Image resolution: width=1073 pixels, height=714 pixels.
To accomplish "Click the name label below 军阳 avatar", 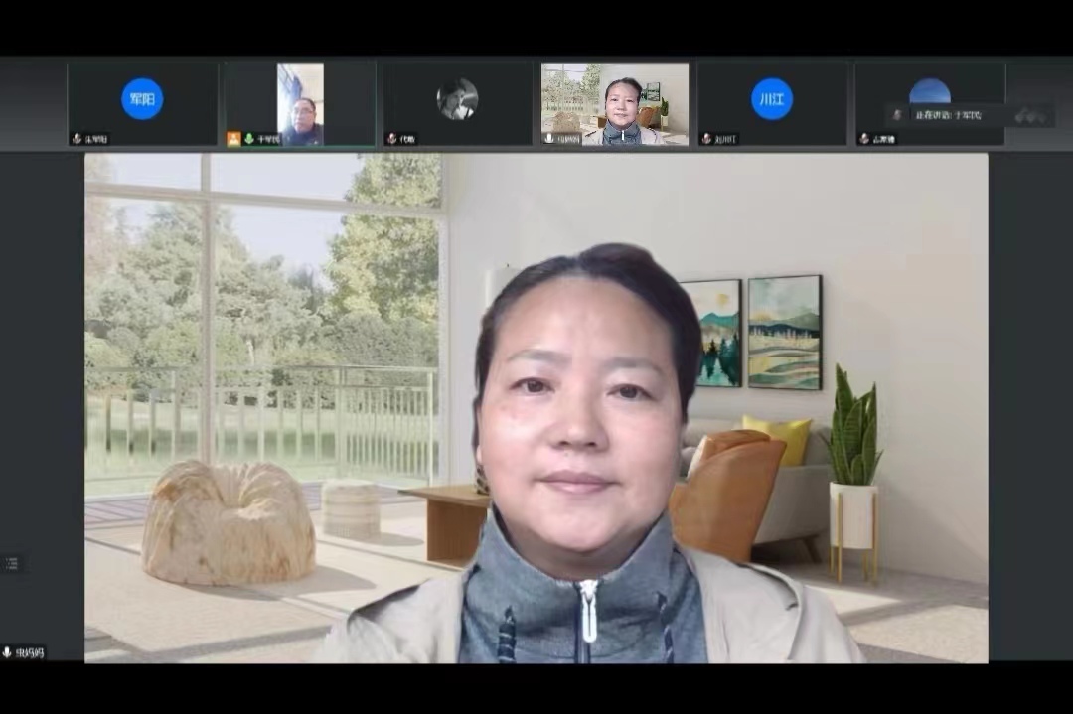I will pos(95,139).
